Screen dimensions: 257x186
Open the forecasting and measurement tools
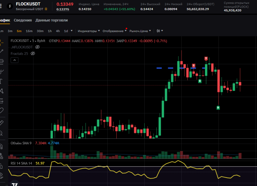2,101
